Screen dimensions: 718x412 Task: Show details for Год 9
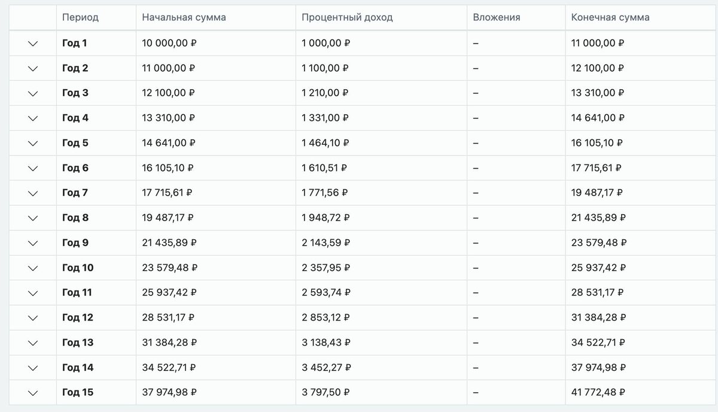coord(33,243)
